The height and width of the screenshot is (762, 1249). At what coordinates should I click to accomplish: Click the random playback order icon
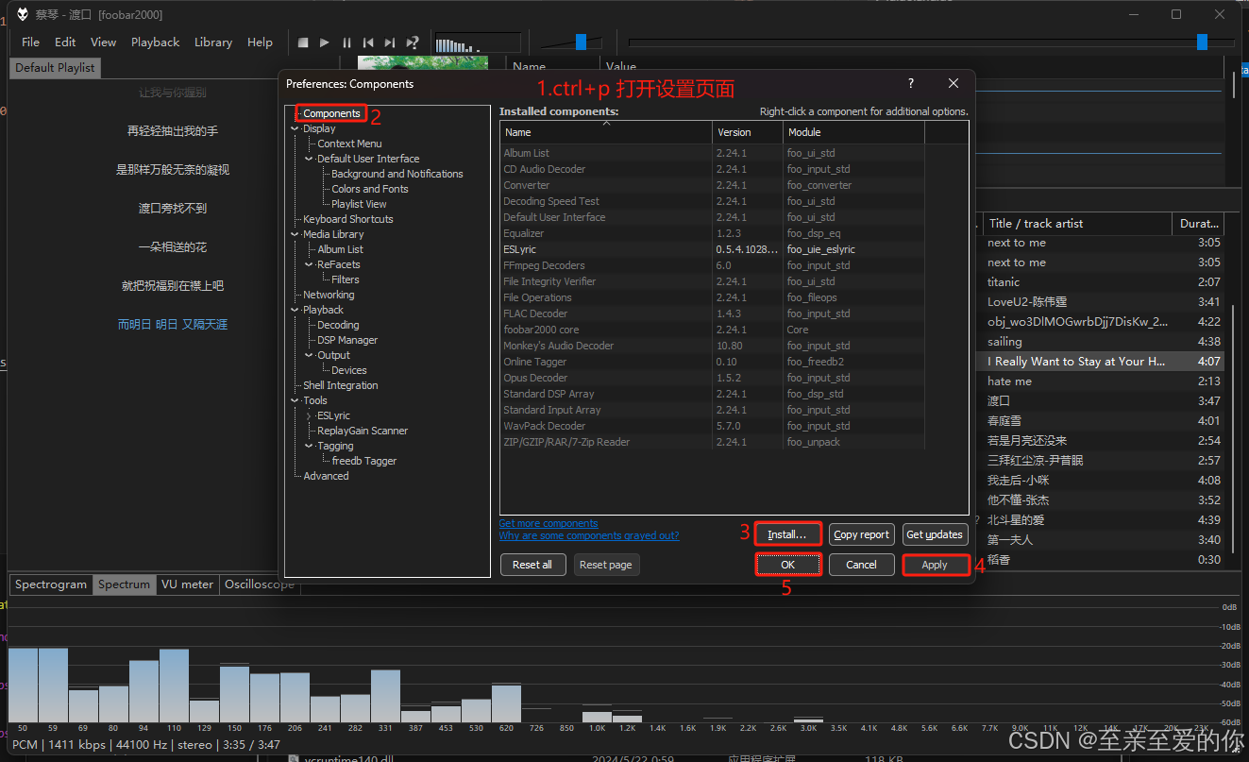(413, 42)
